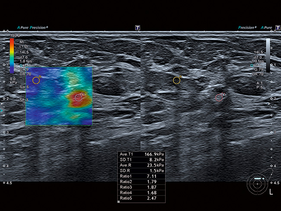Select the Ave.T1 measurement row
281x211 pixels.
[141, 154]
